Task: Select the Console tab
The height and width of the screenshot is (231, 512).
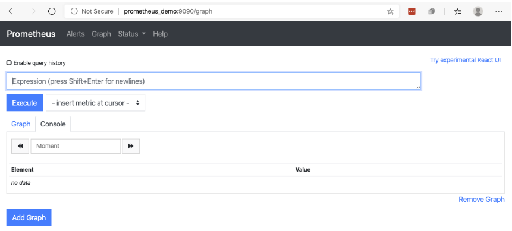Action: coord(53,124)
